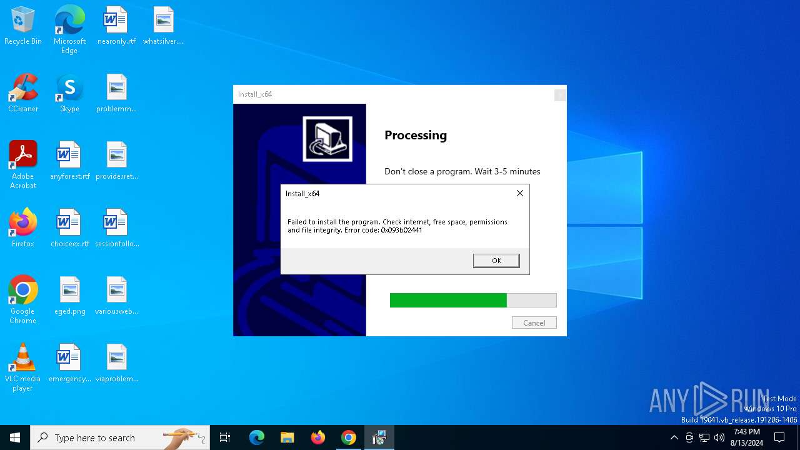This screenshot has height=450, width=800.
Task: Switch to the installer taskbar item
Action: (x=379, y=437)
